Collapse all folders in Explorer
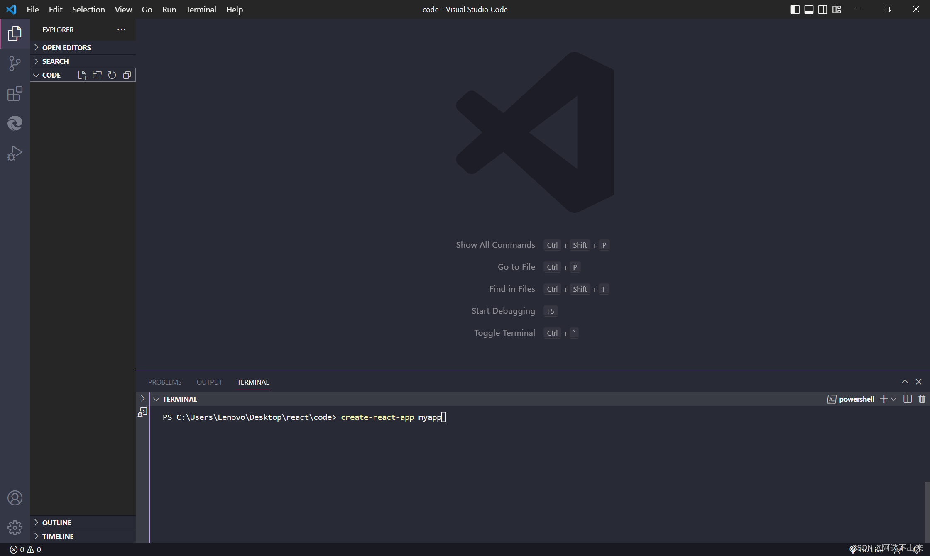Viewport: 930px width, 556px height. coord(127,75)
